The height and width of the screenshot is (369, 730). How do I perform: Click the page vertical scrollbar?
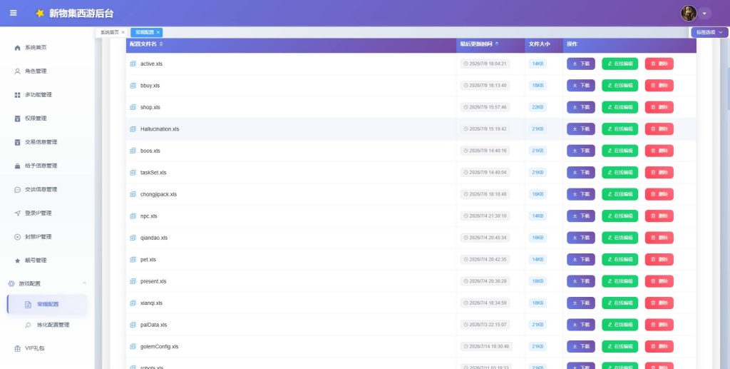[728, 89]
